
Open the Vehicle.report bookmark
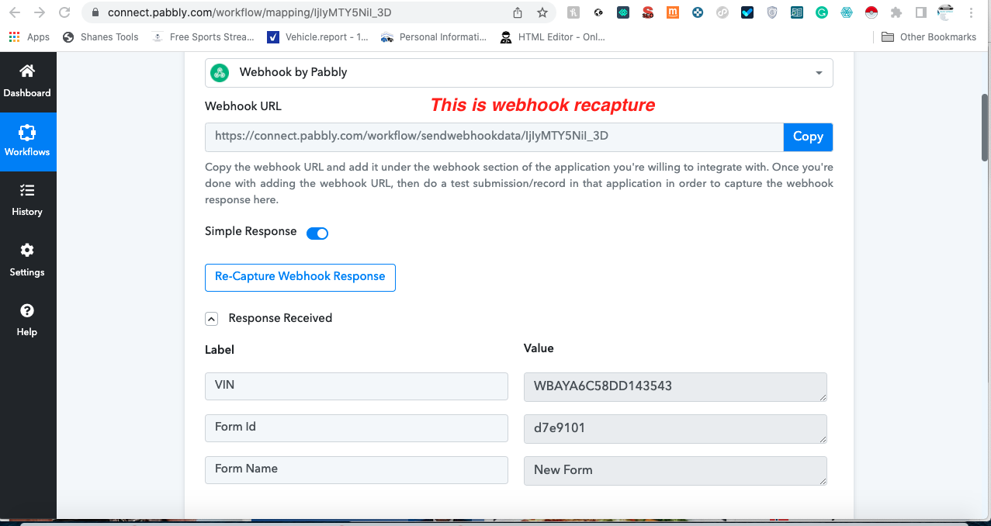pos(318,36)
